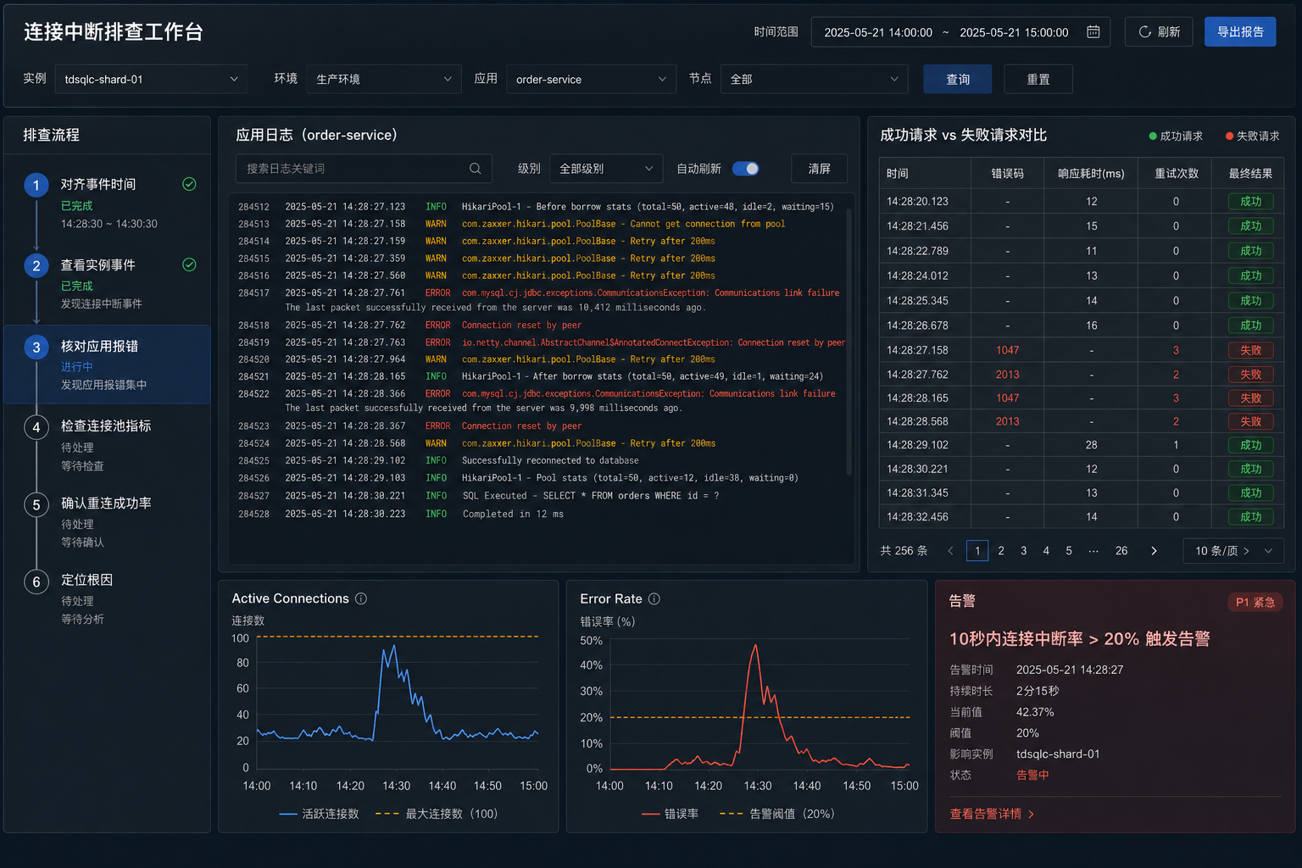Click the 刷新 button
The image size is (1302, 868).
click(1159, 32)
